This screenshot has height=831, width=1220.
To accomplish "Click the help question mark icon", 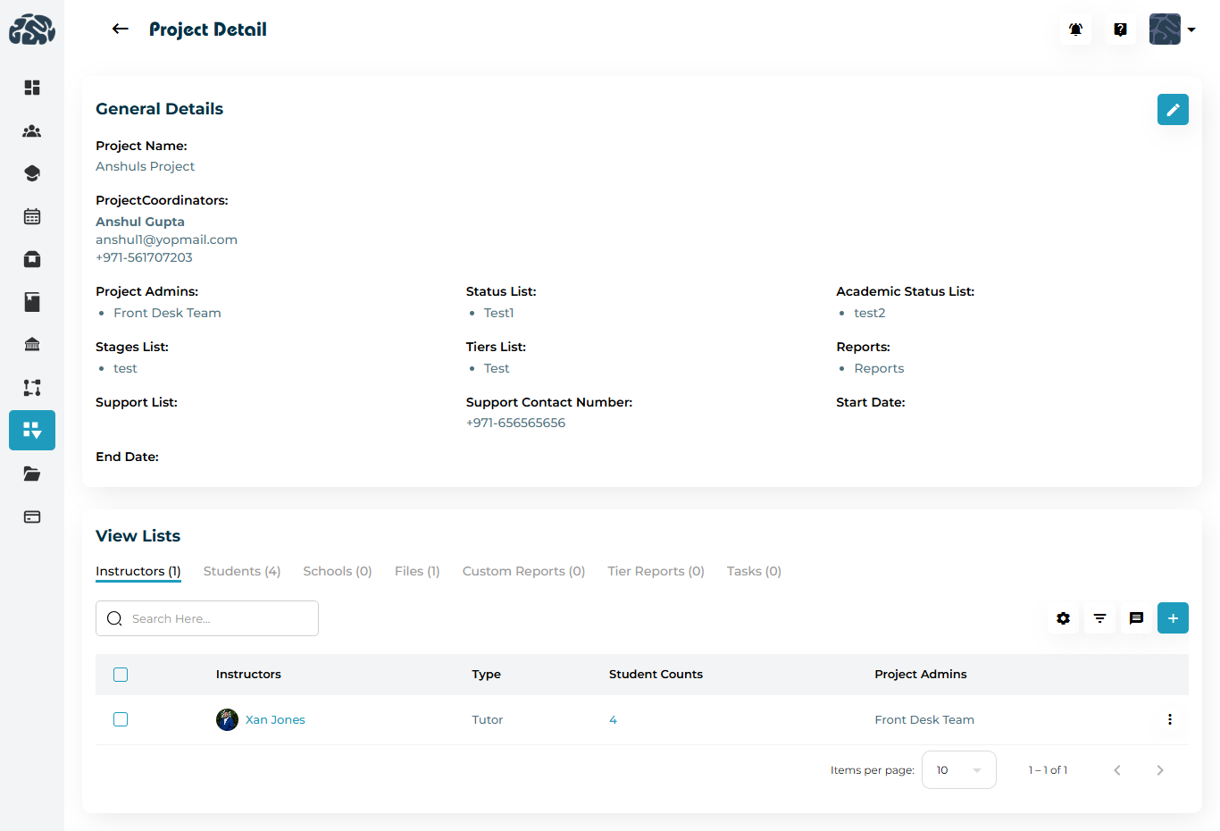I will (x=1120, y=29).
